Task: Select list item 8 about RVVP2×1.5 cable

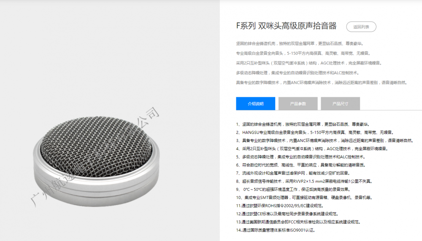Action: [x=304, y=181]
